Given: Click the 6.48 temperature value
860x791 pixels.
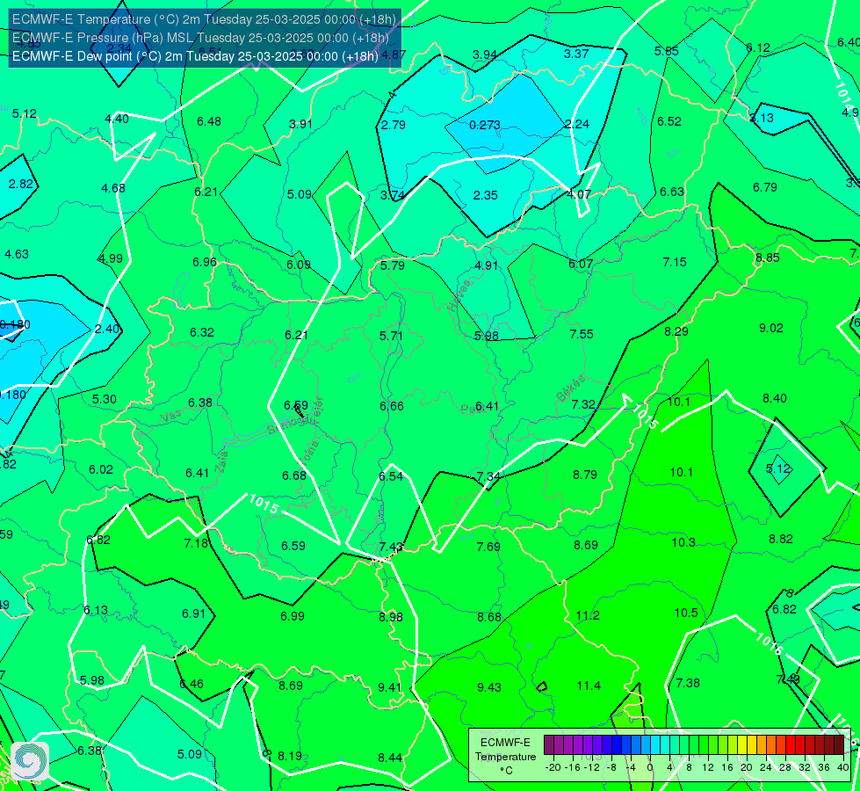Looking at the screenshot, I should pyautogui.click(x=209, y=122).
